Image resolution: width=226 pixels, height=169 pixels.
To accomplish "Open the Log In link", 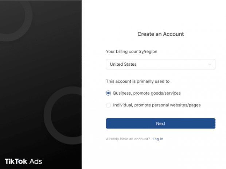I will tap(158, 139).
